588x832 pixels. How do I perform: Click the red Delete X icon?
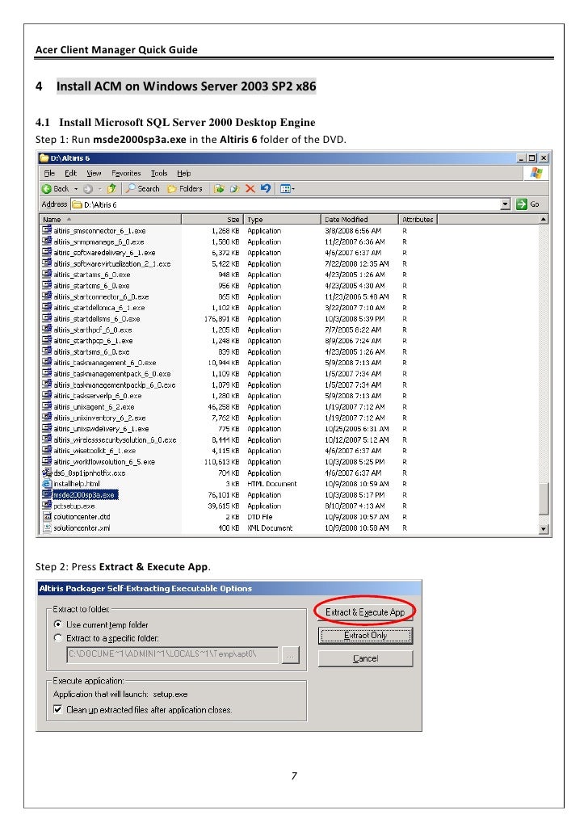[x=250, y=189]
